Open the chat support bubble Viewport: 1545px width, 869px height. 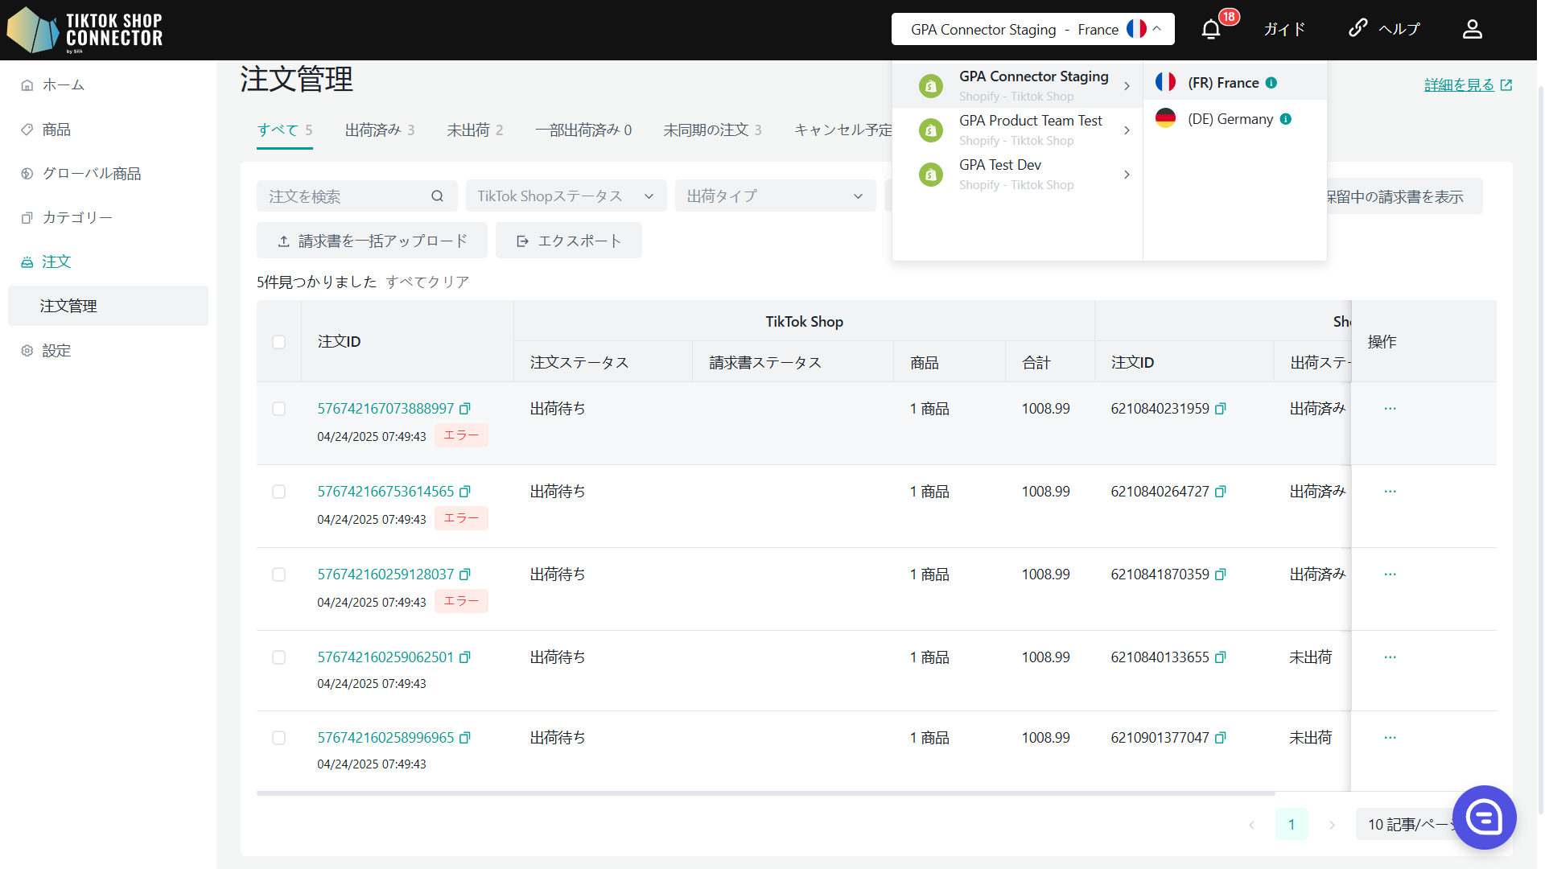pyautogui.click(x=1484, y=818)
